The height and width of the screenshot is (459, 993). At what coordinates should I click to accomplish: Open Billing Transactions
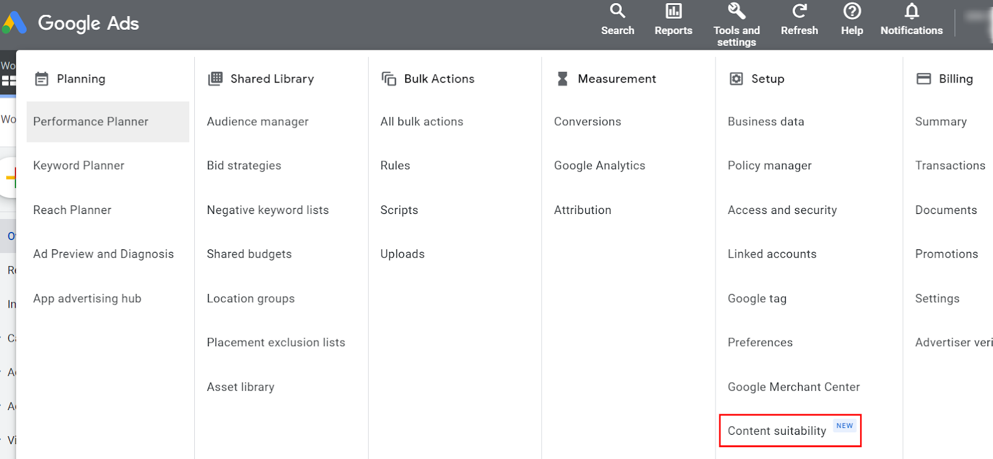pos(950,166)
